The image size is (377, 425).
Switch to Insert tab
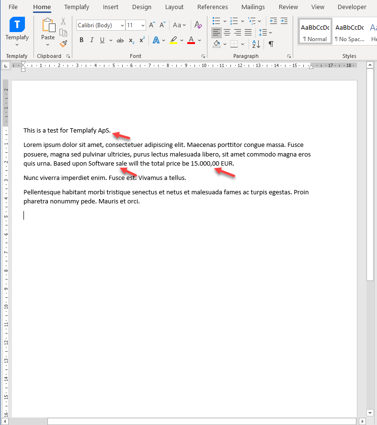[x=111, y=7]
